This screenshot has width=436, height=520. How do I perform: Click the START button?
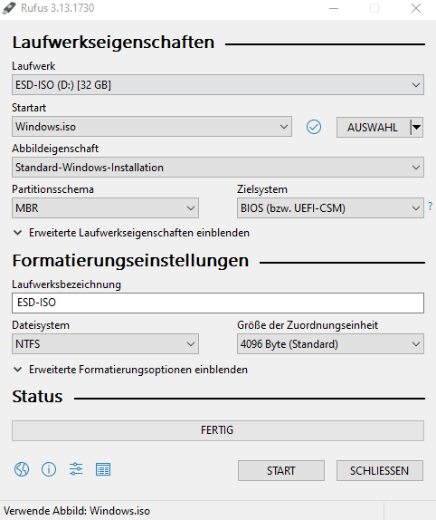281,470
